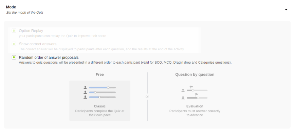Click the top flag icon in Evaluation
This screenshot has width=295, height=136.
[191, 87]
